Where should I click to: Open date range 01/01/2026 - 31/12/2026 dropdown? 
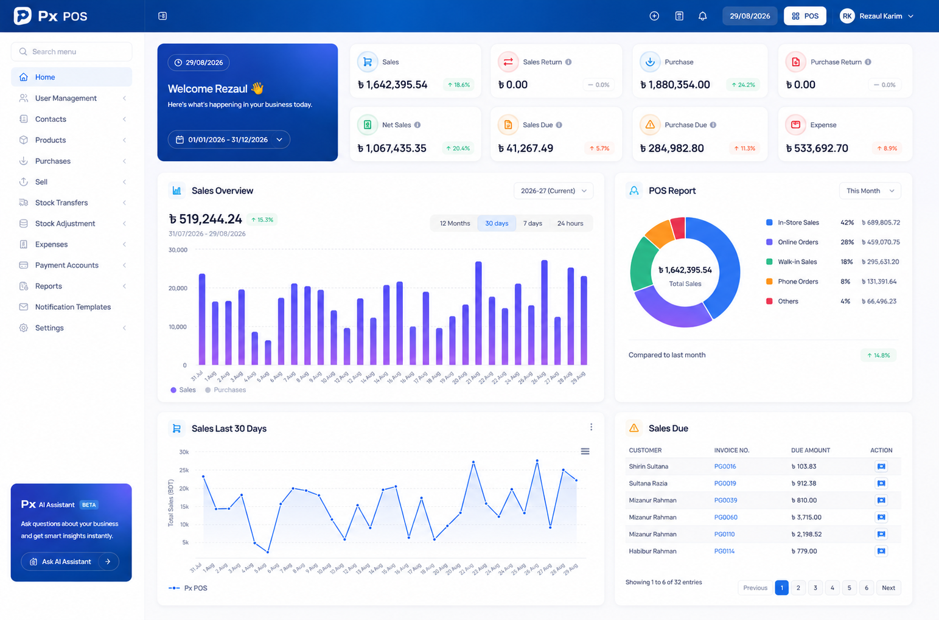[229, 139]
